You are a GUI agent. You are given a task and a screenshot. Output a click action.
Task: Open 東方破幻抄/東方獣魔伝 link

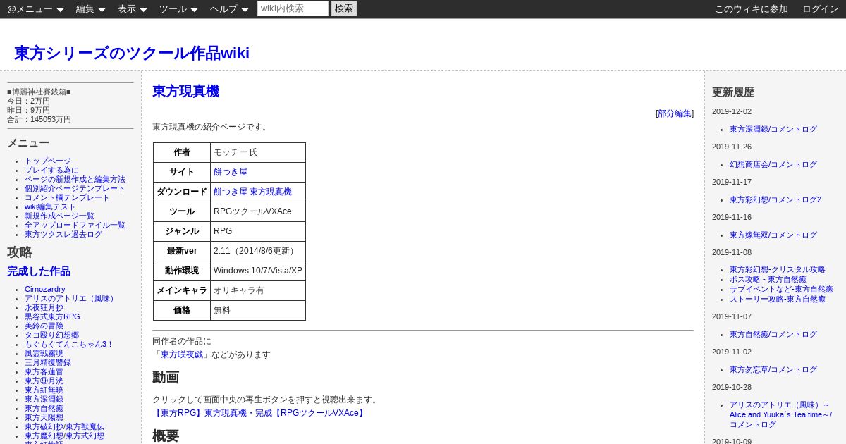[64, 426]
